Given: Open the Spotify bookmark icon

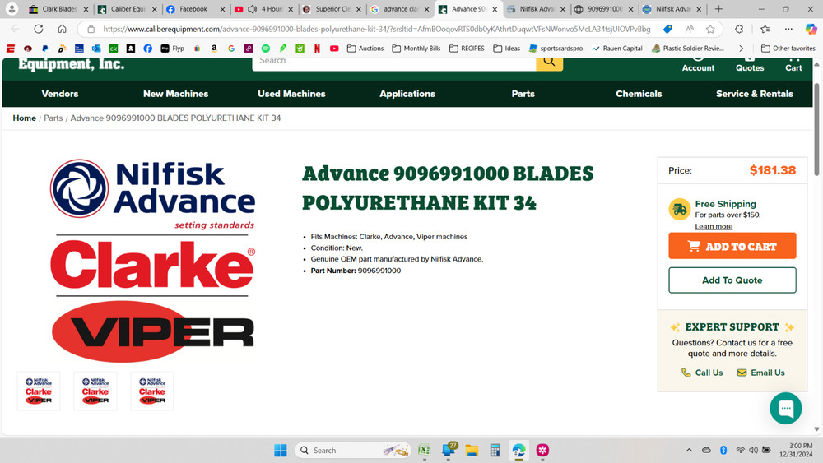Looking at the screenshot, I should click(266, 49).
